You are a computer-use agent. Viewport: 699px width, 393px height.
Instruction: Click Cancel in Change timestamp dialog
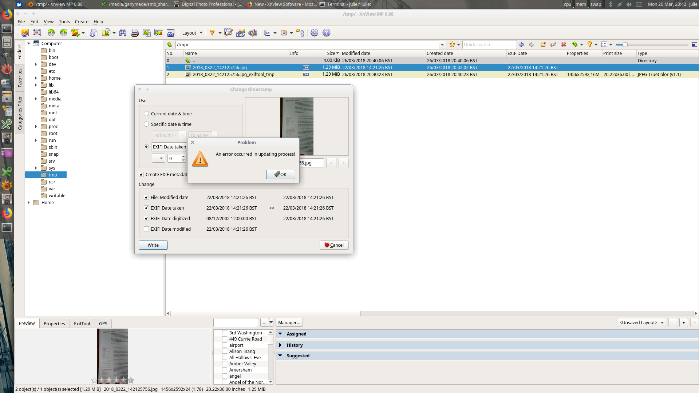(x=334, y=245)
